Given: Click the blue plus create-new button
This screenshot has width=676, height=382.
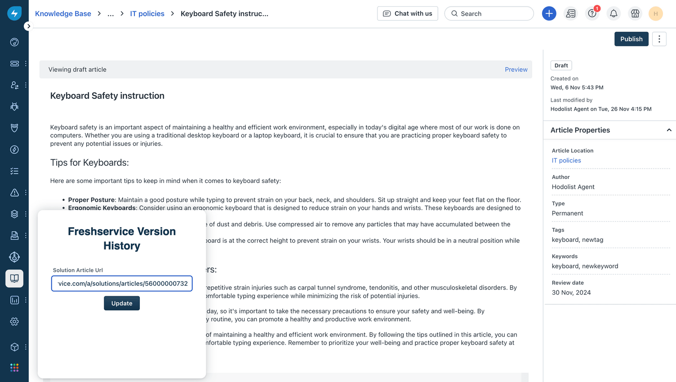Looking at the screenshot, I should (549, 13).
